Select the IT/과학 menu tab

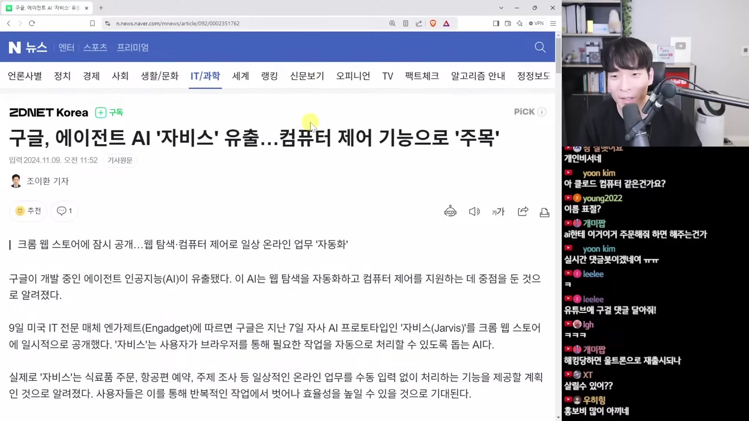[x=205, y=76]
